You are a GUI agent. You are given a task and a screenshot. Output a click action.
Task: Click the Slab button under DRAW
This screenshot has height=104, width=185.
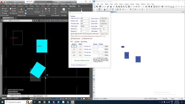tap(80, 55)
